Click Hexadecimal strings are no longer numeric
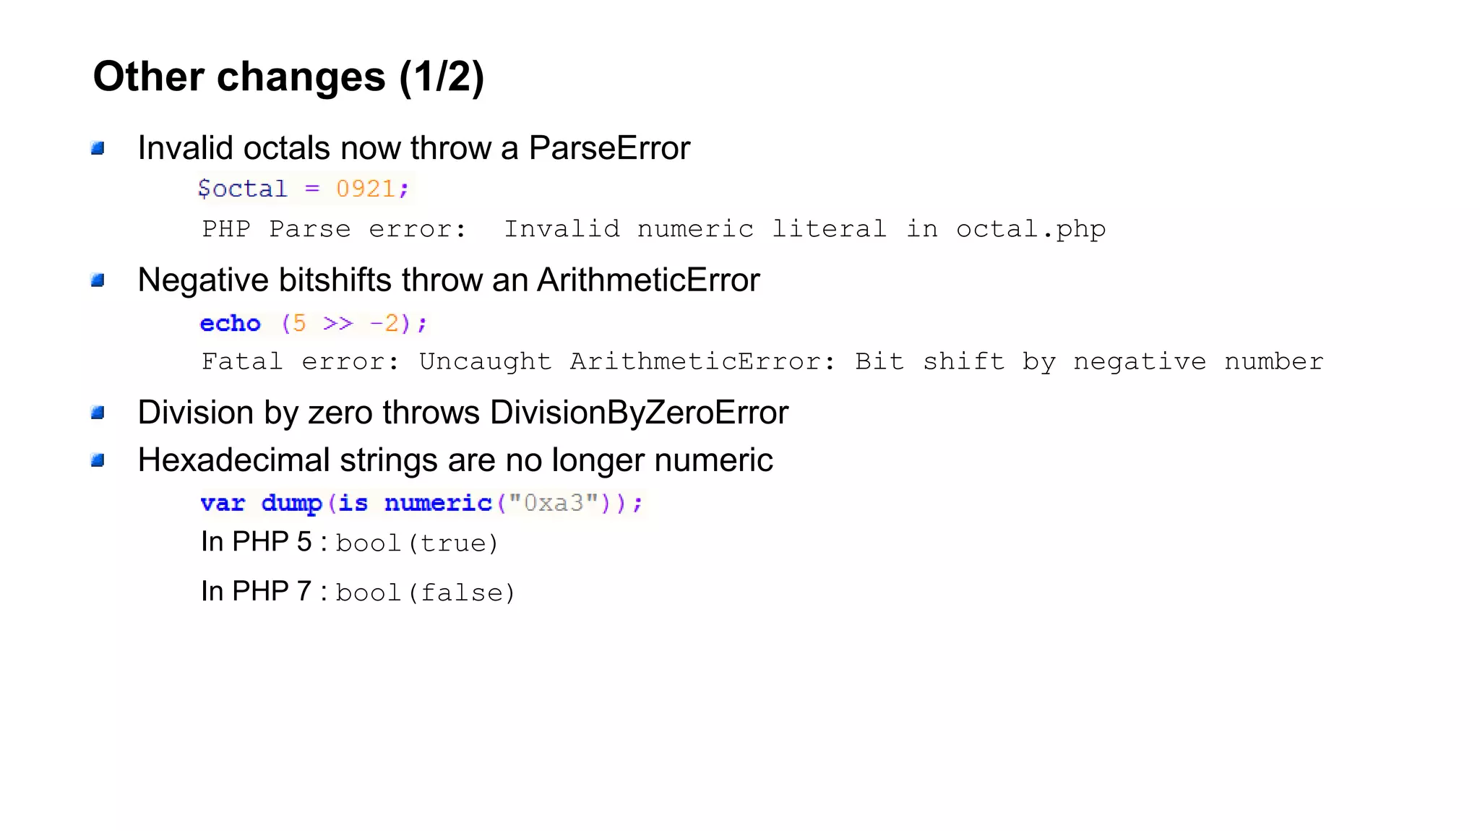 tap(455, 460)
